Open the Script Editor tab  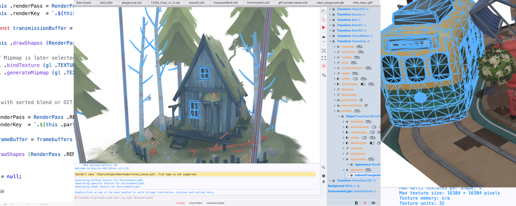pyautogui.click(x=196, y=203)
